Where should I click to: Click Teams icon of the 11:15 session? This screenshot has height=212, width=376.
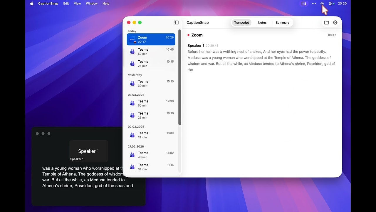132,167
